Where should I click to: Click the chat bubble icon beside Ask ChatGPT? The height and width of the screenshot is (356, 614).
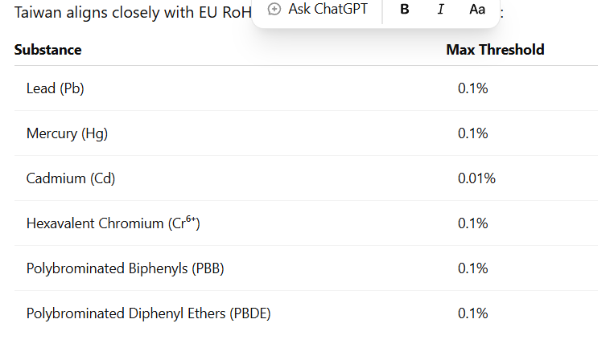click(274, 9)
